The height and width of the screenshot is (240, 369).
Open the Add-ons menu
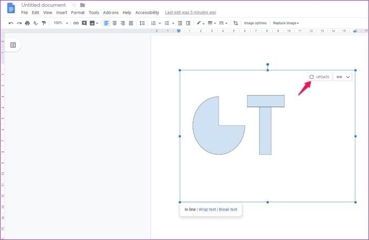(110, 13)
